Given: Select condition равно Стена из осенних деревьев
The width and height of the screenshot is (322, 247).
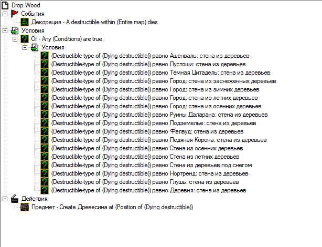Looking at the screenshot, I should (x=147, y=148).
